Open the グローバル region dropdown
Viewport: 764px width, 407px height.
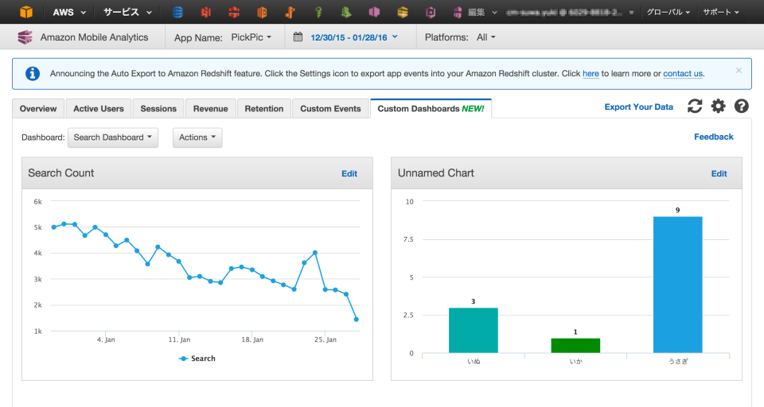click(668, 12)
